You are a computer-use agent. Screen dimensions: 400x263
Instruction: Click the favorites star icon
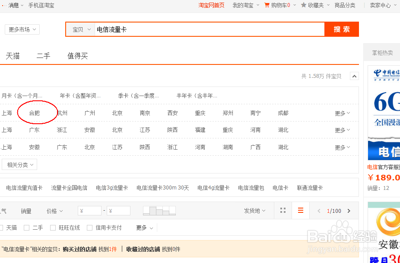[x=304, y=5]
